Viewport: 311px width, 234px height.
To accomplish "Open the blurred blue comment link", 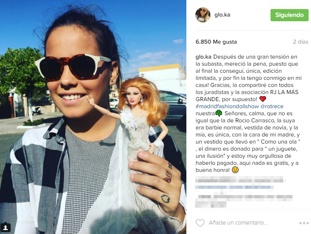I will (x=234, y=187).
